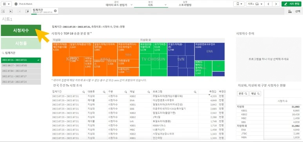Image resolution: width=303 pixels, height=142 pixels.
Task: Click the 시트 편집 button
Action: 291,4
